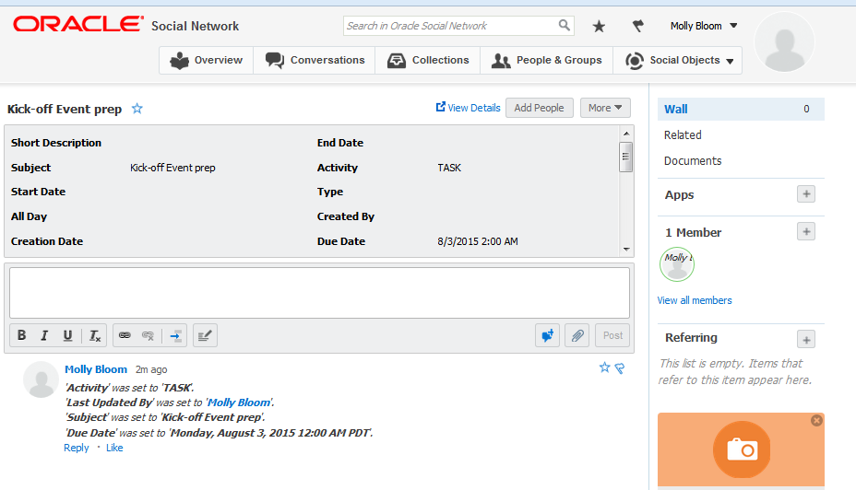Click the '2m ago' timestamp
Screen dimensions: 856x490
pyautogui.click(x=151, y=369)
